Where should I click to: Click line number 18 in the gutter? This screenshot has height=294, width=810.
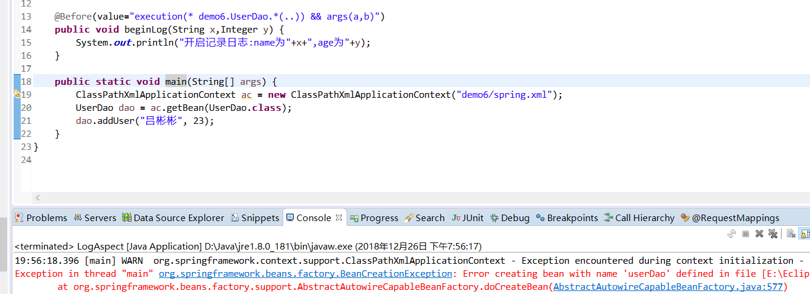[26, 81]
